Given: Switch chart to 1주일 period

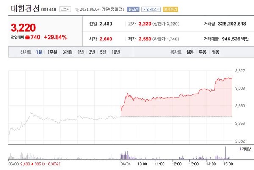Looking at the screenshot, I should pyautogui.click(x=53, y=52).
